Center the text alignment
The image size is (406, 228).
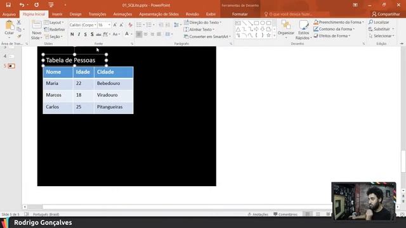coord(146,34)
